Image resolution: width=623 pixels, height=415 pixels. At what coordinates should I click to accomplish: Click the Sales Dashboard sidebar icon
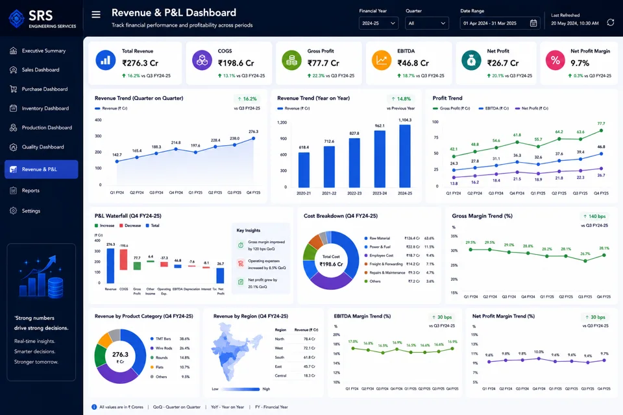[x=13, y=70]
